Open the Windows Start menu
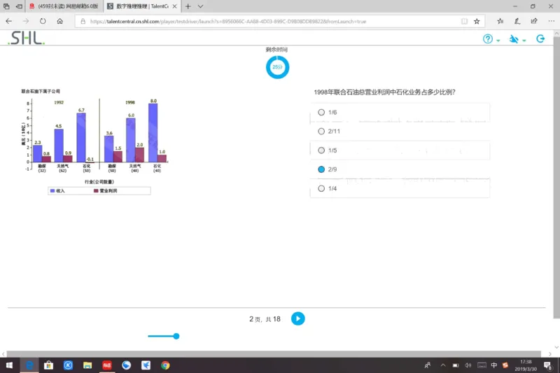Screen dimensions: 560x373 (9, 365)
